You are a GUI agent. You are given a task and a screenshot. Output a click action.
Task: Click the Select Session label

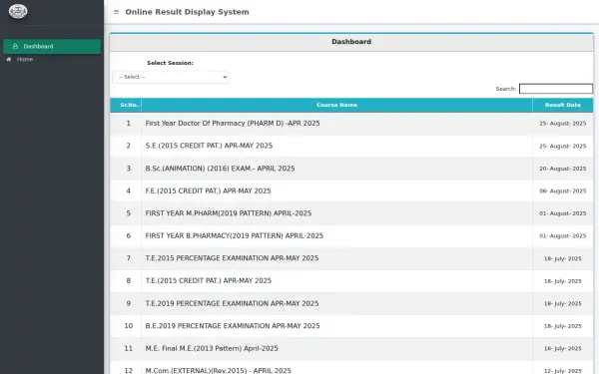pos(170,63)
